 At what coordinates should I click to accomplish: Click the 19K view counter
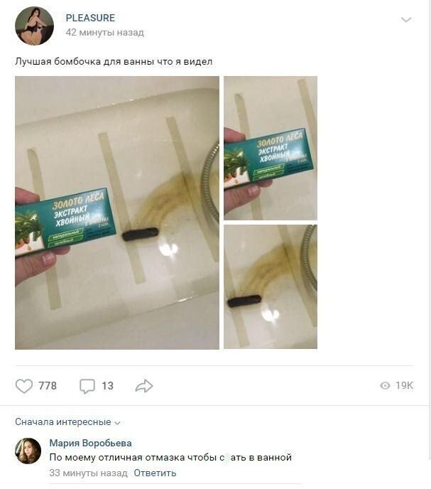(404, 386)
